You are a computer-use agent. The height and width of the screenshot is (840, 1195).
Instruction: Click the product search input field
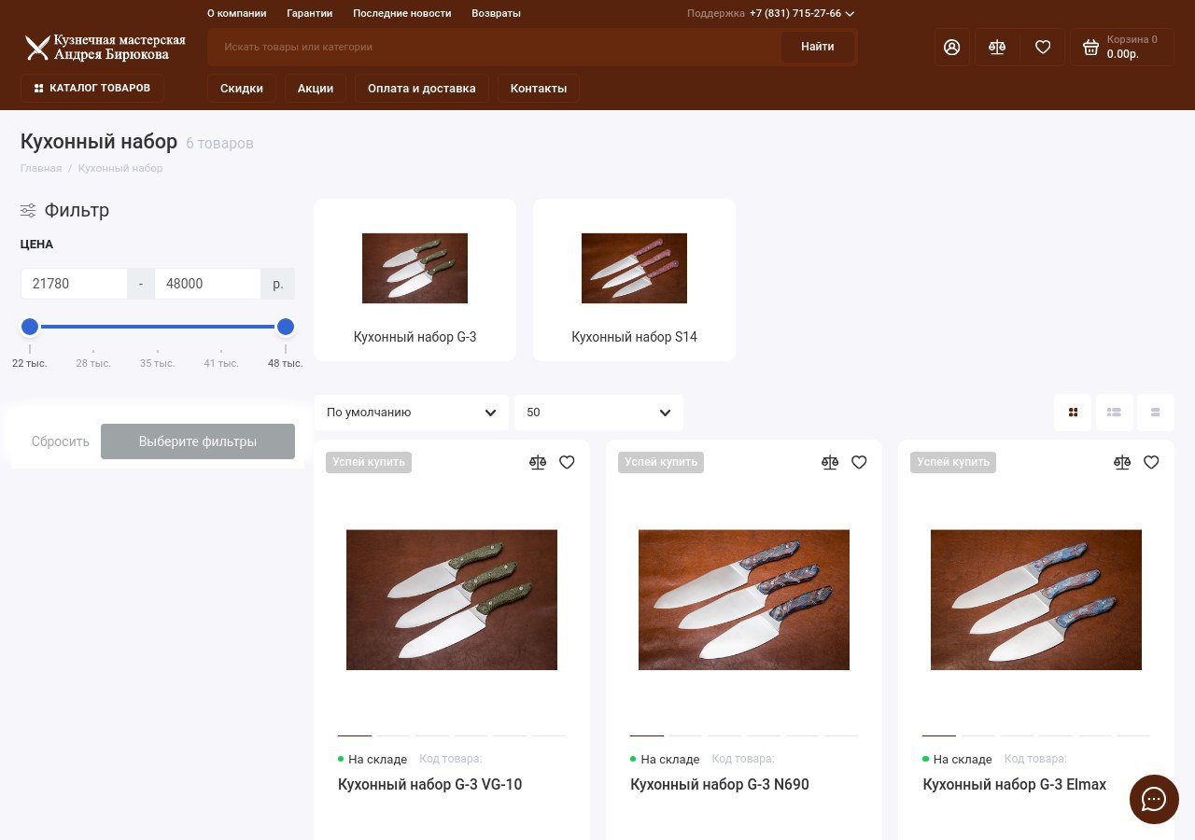click(x=495, y=47)
